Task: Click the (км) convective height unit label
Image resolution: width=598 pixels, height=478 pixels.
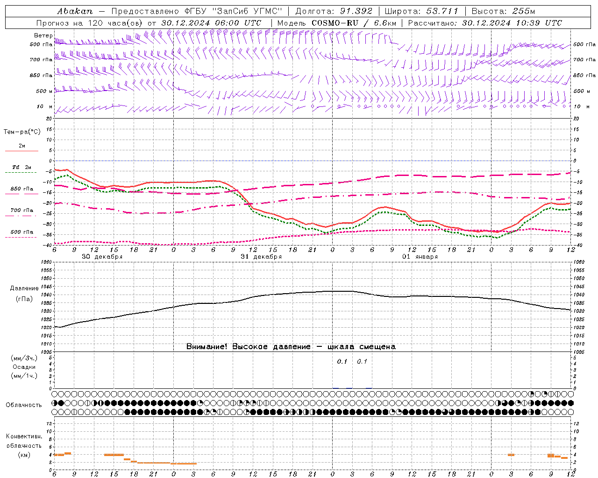Action: tap(24, 455)
